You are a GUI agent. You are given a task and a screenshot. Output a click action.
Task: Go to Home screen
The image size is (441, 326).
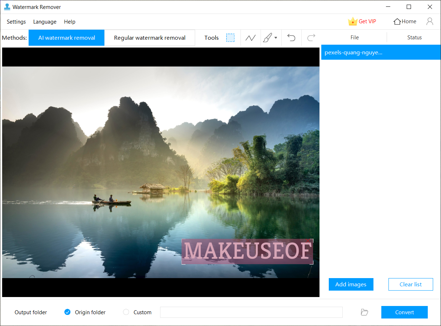(x=405, y=21)
